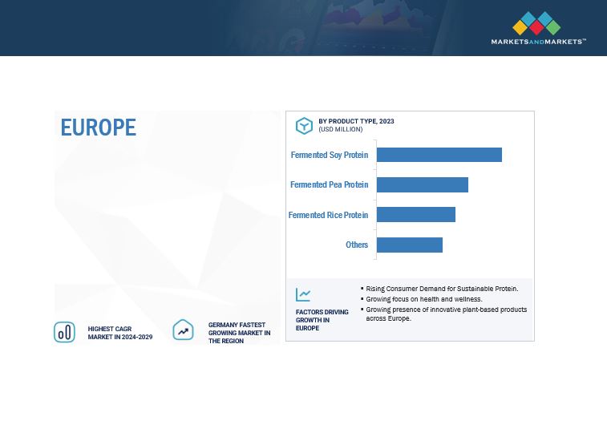Click the Rising Consumer Demand bullet point
The width and height of the screenshot is (607, 425).
pyautogui.click(x=442, y=288)
